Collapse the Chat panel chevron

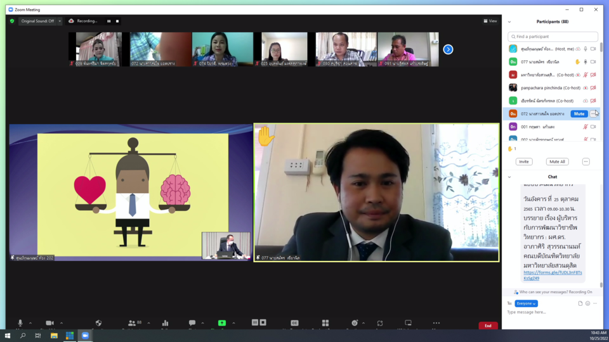click(x=509, y=177)
